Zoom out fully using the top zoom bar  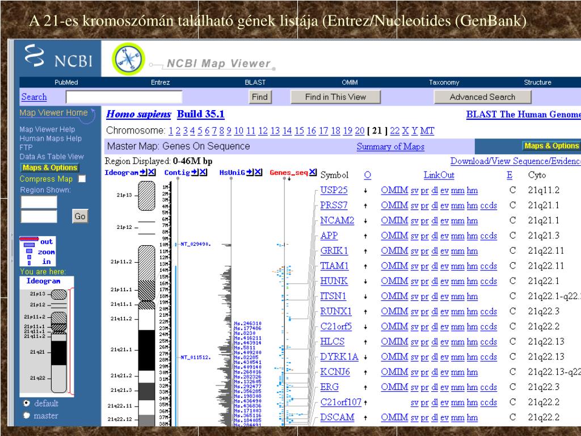(x=29, y=239)
